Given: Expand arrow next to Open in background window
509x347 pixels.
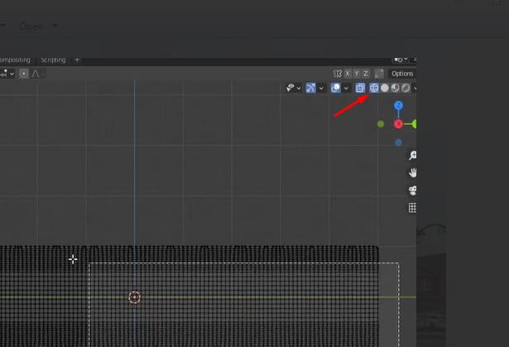Looking at the screenshot, I should pos(55,26).
